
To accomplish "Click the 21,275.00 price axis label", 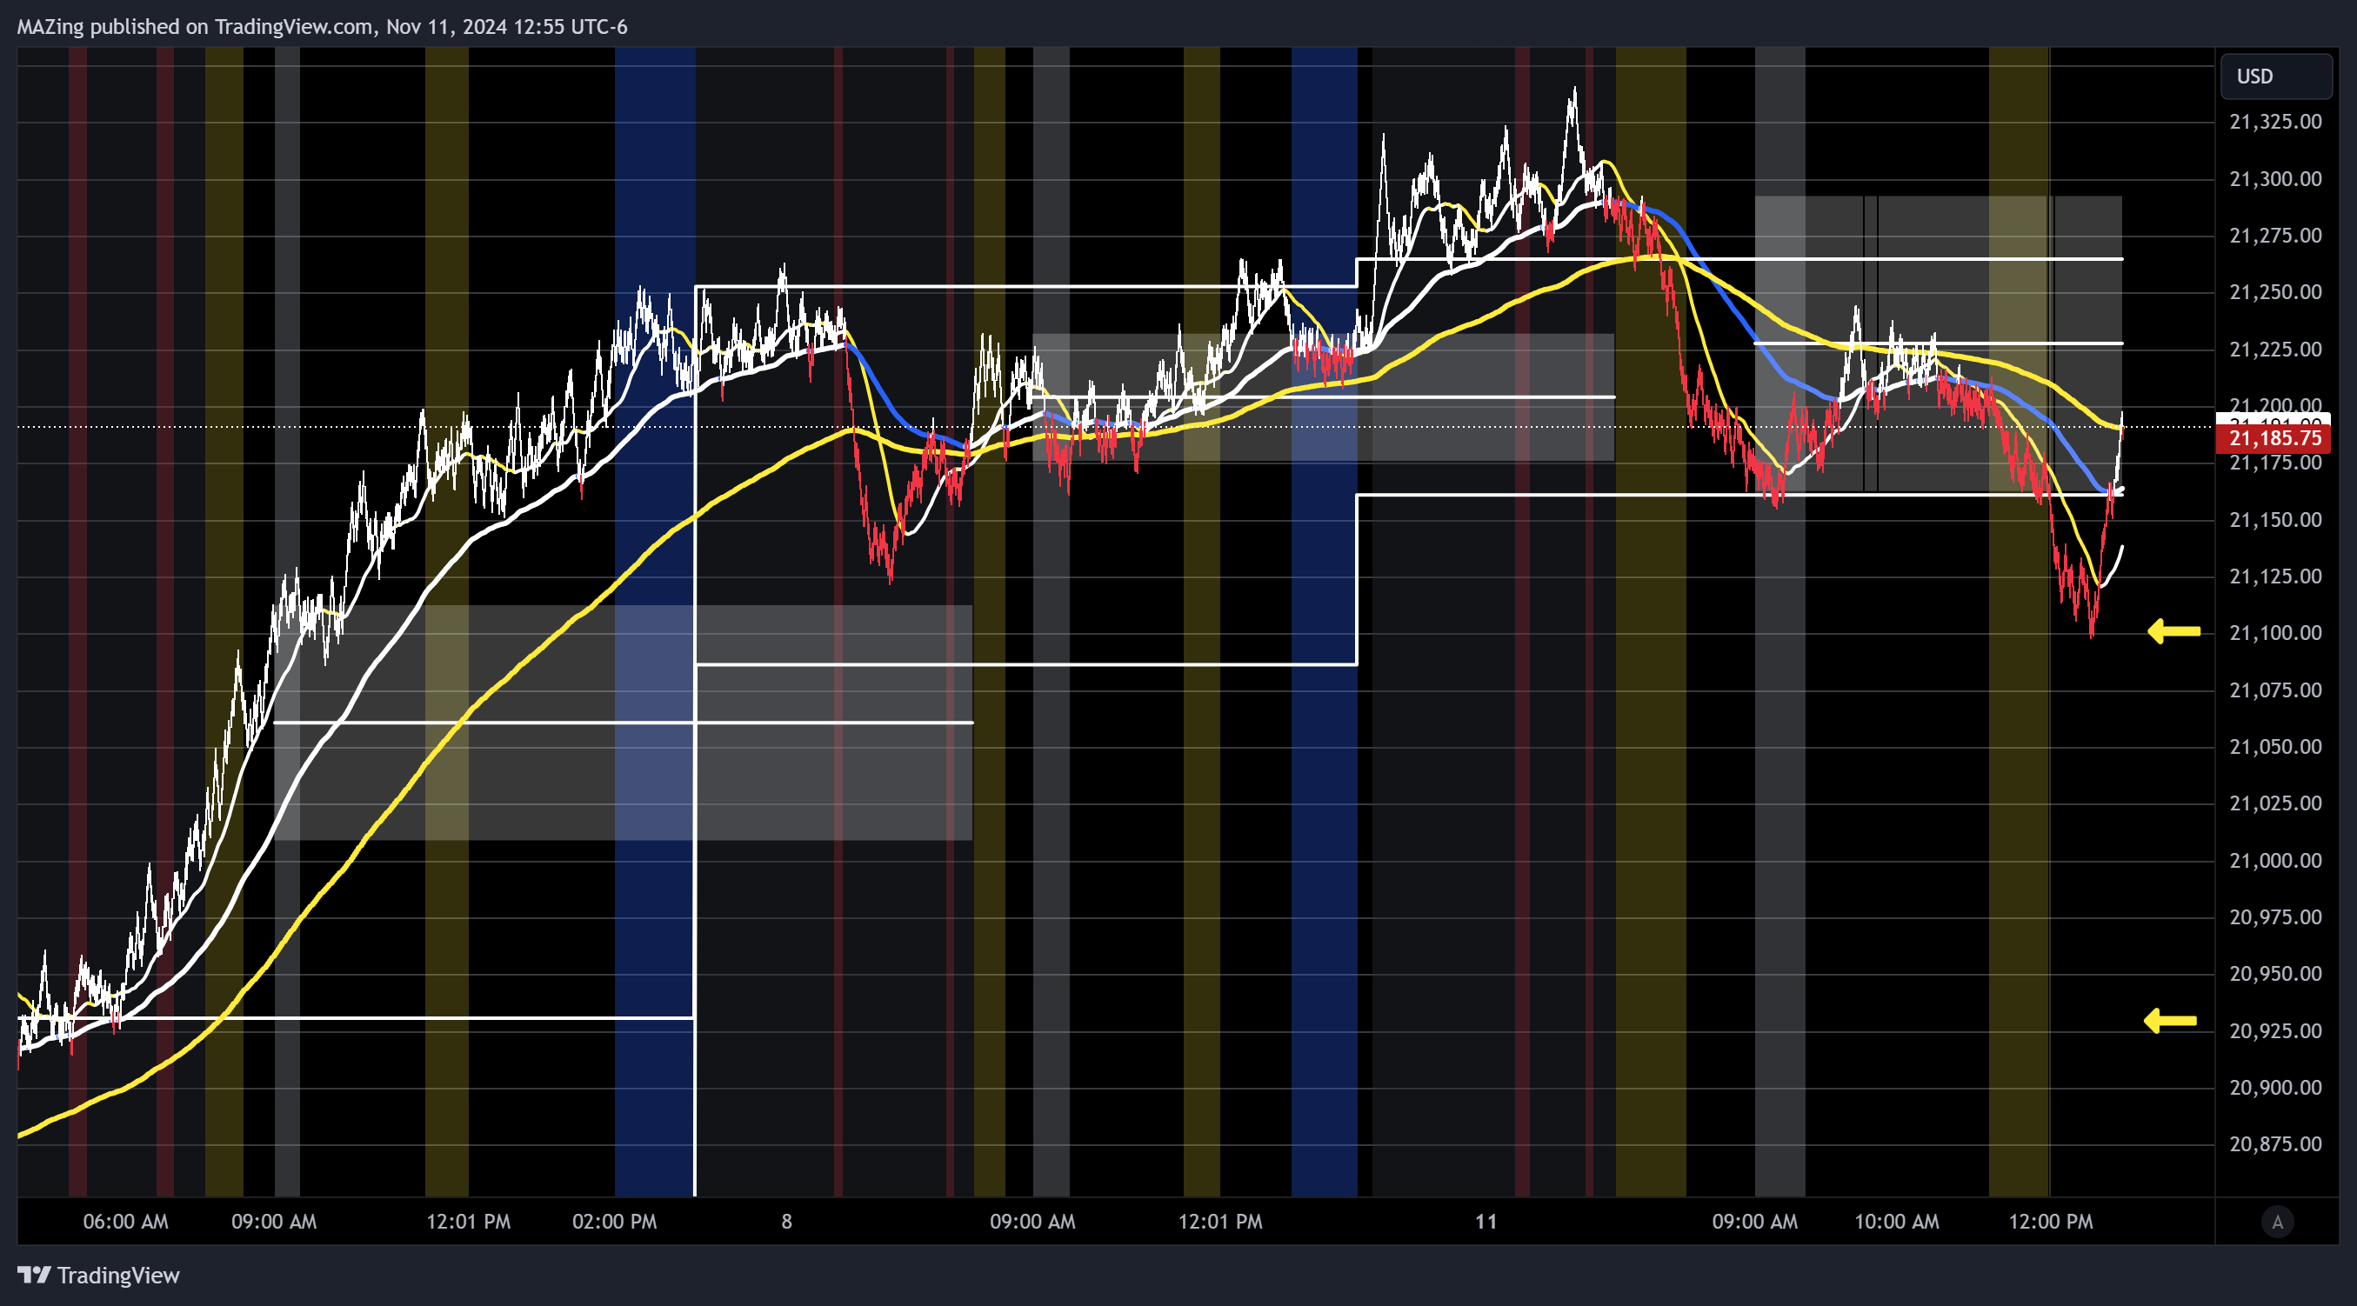I will pos(2275,235).
